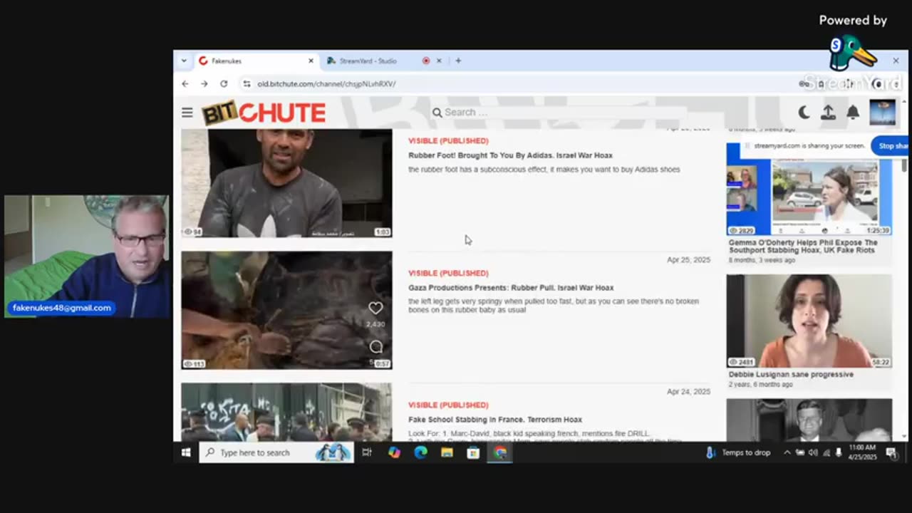This screenshot has width=912, height=513.
Task: Reload the page
Action: click(x=224, y=83)
